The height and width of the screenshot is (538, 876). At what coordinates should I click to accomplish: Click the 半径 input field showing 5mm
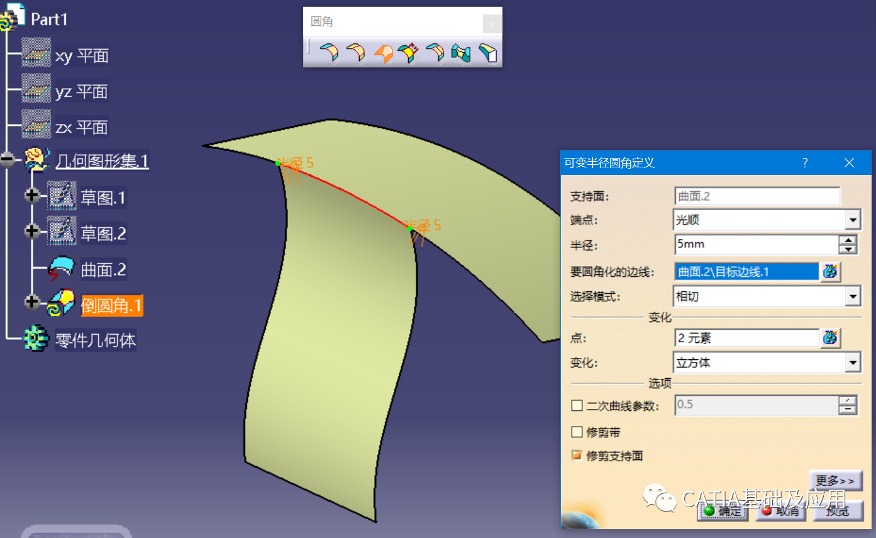click(x=755, y=244)
